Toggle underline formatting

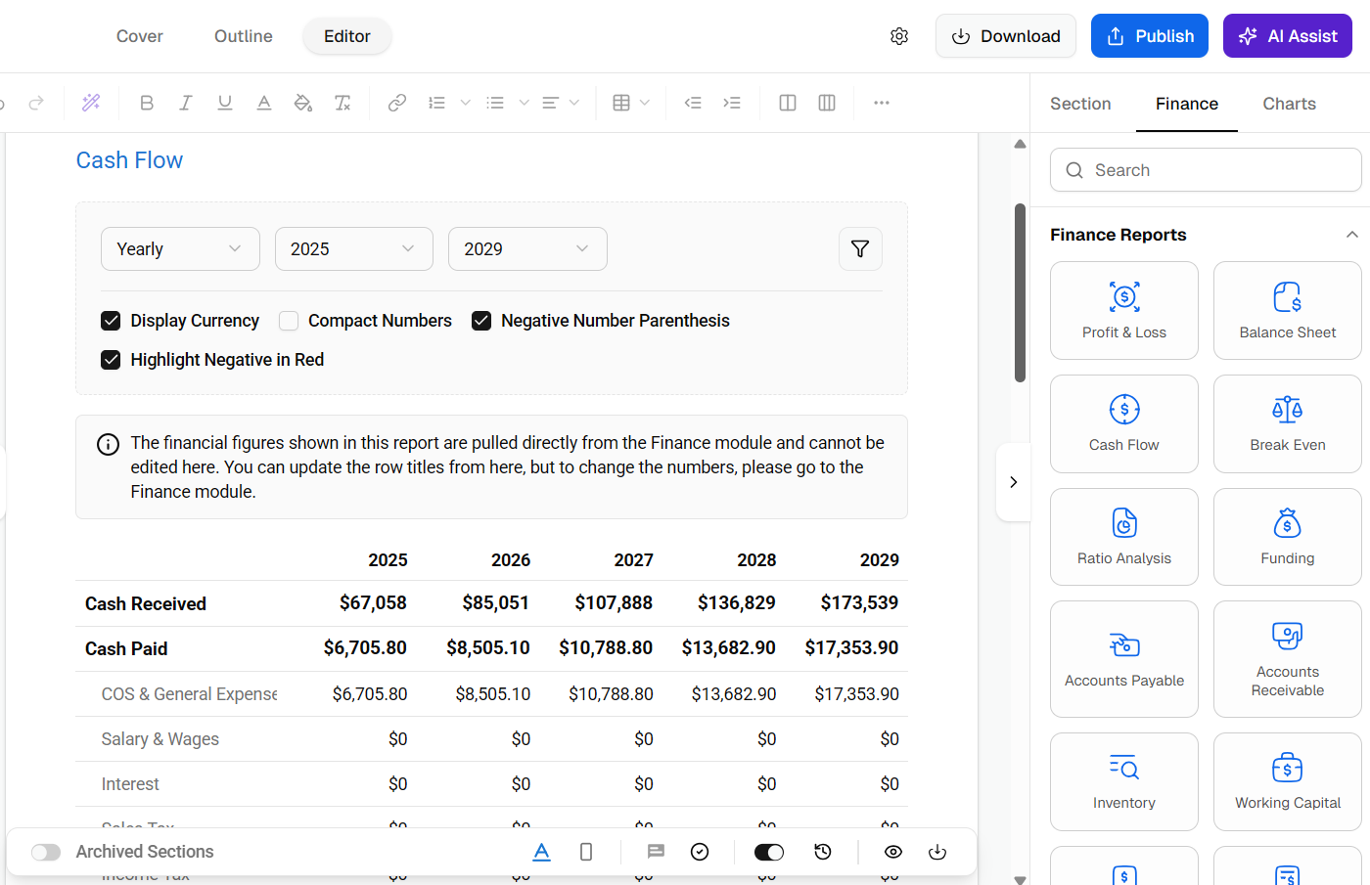click(x=225, y=103)
